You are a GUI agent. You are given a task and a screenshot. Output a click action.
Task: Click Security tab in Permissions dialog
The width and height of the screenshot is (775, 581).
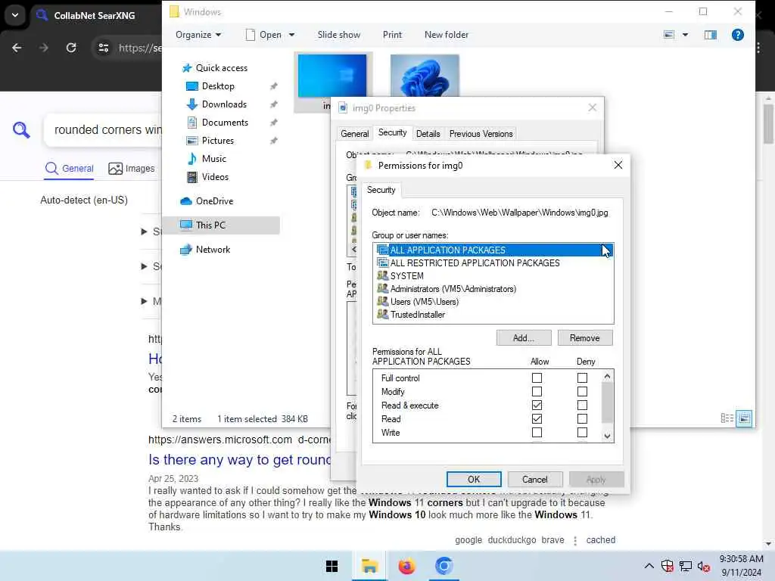(x=381, y=190)
